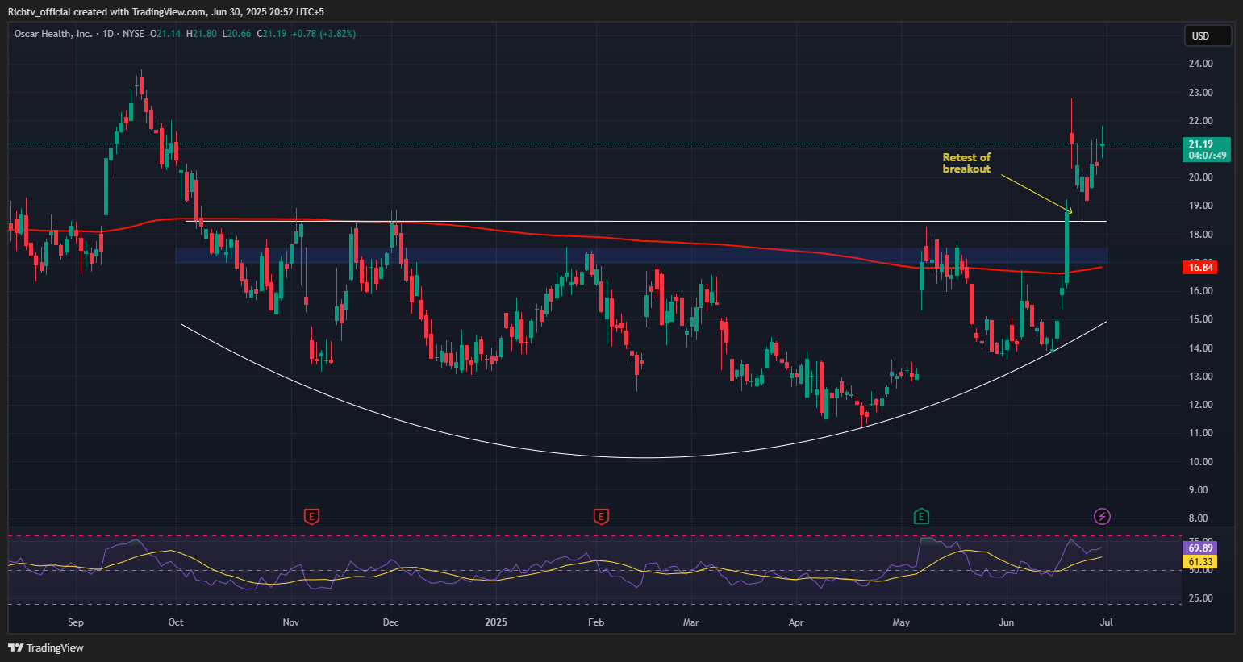Click the red earnings marker near November
Viewport: 1243px width, 662px height.
[311, 516]
